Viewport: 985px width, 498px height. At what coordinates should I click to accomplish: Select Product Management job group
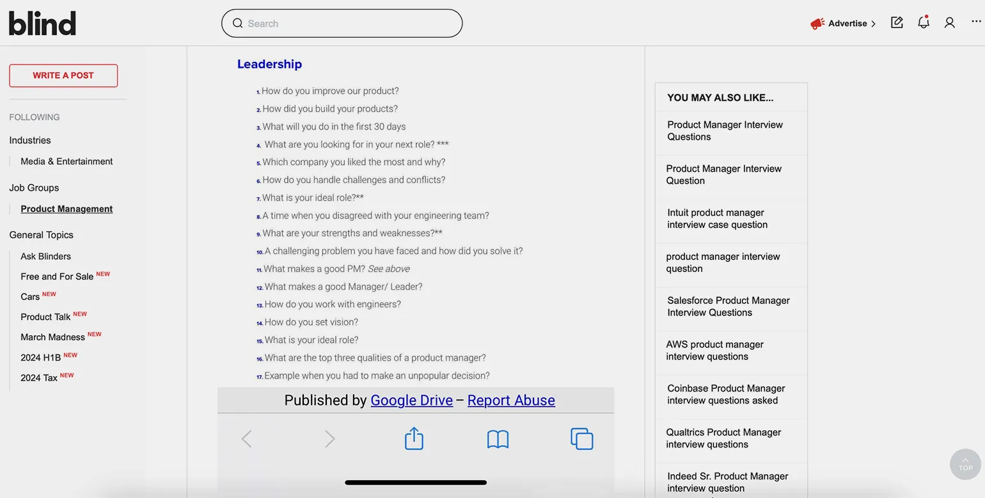pyautogui.click(x=67, y=209)
